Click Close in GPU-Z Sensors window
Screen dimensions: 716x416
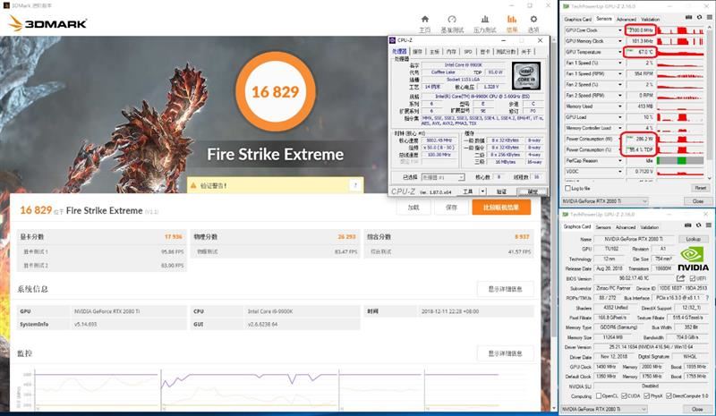tap(698, 201)
